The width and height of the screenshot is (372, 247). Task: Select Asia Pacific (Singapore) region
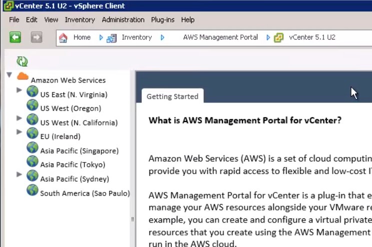coord(80,150)
